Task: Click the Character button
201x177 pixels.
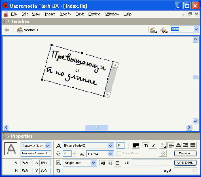Action: coord(185,163)
